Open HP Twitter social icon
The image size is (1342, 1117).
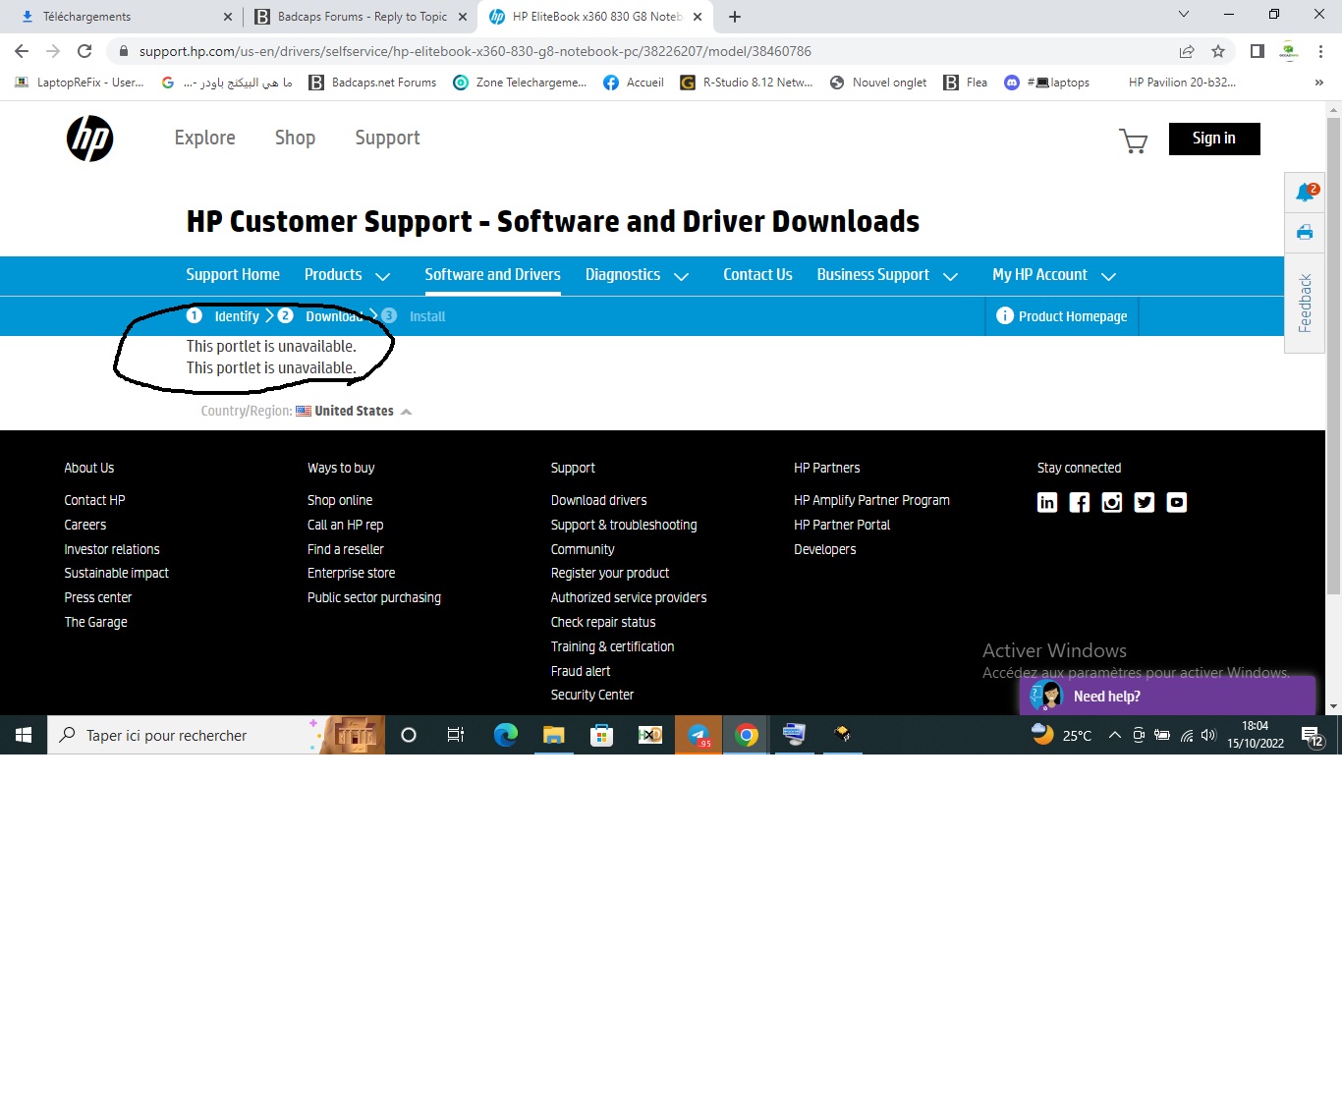tap(1145, 503)
